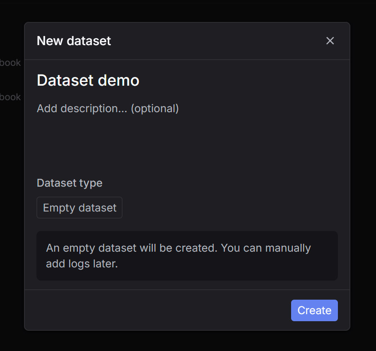This screenshot has height=351, width=376.
Task: Click the New dataset dialog title
Action: [74, 41]
